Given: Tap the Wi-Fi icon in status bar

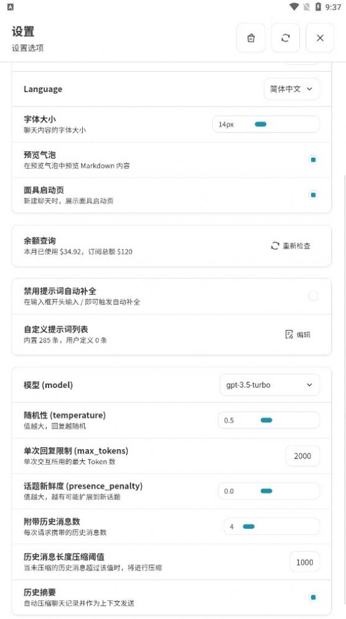Looking at the screenshot, I should tap(294, 7).
